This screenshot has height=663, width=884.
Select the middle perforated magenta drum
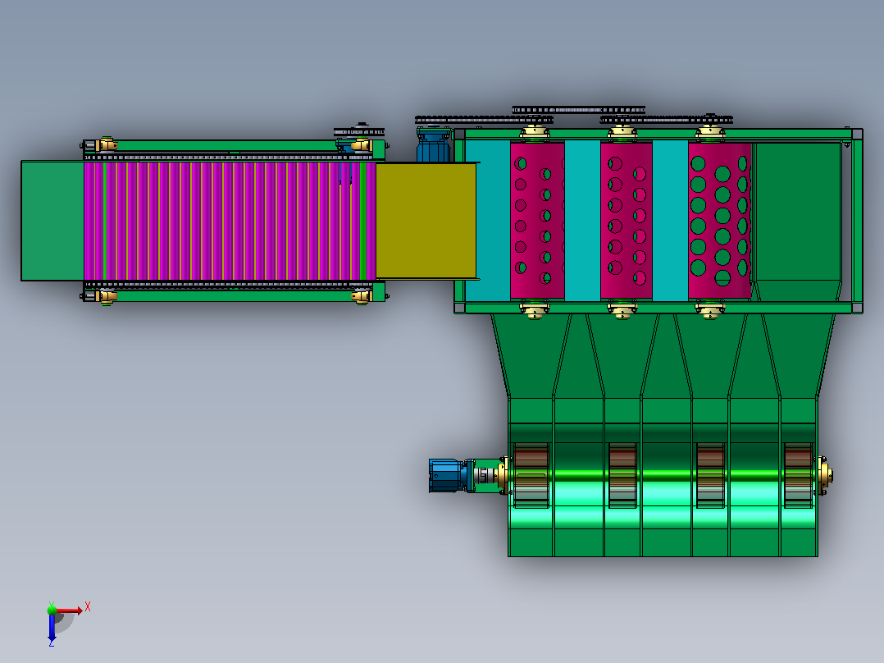pyautogui.click(x=627, y=221)
